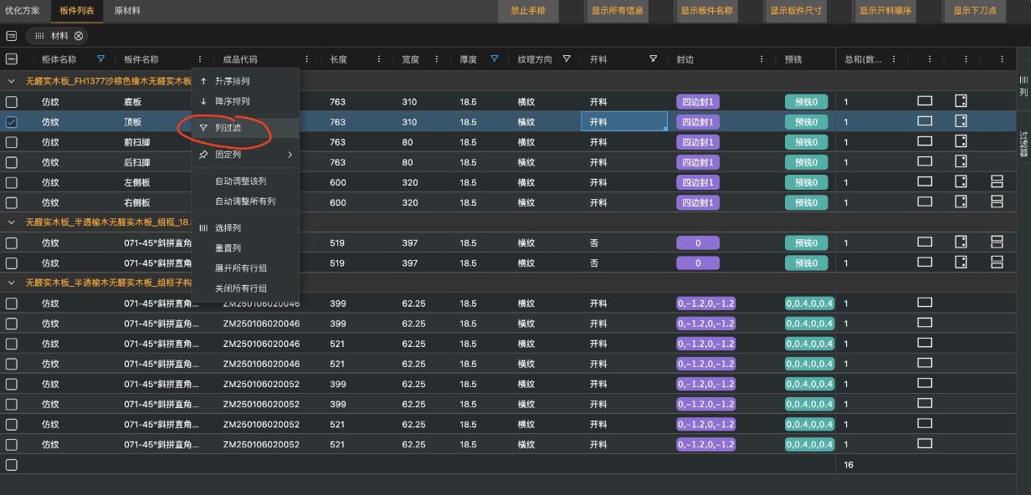The height and width of the screenshot is (495, 1031).
Task: Open the column menu for 成品代码
Action: [306, 59]
